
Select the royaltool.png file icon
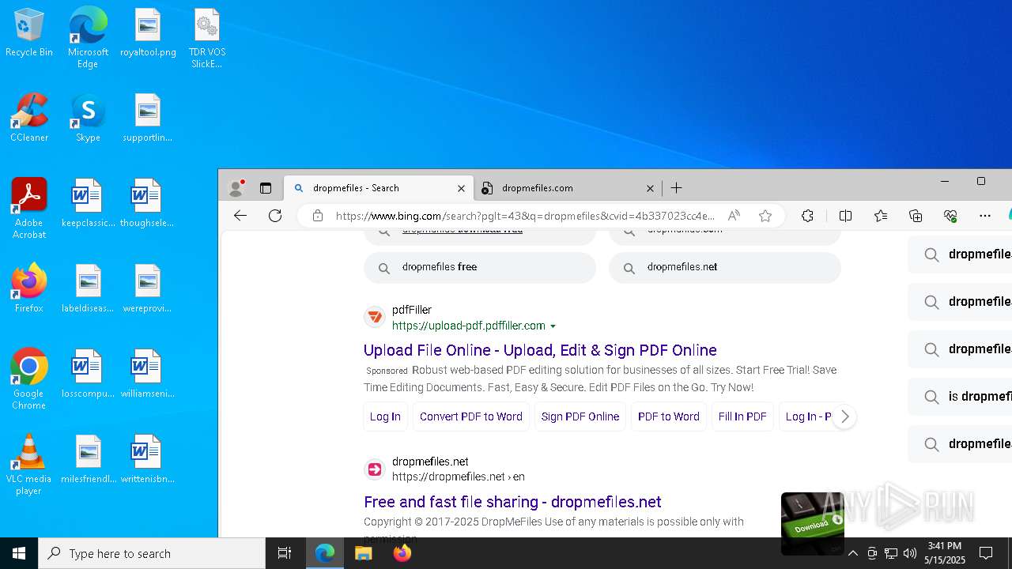tap(148, 33)
